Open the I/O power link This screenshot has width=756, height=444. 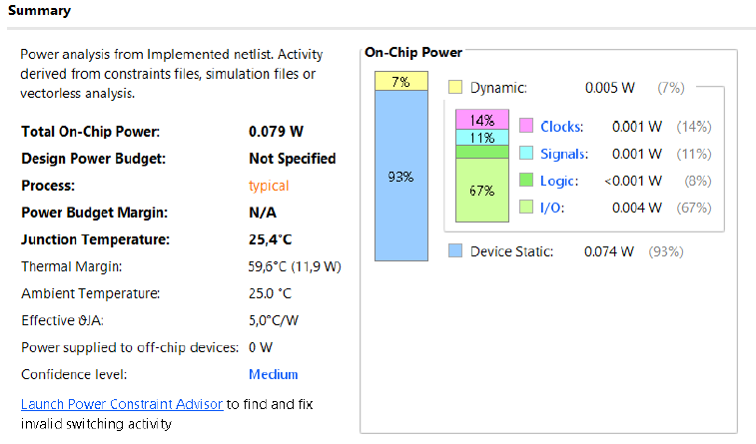(x=552, y=208)
